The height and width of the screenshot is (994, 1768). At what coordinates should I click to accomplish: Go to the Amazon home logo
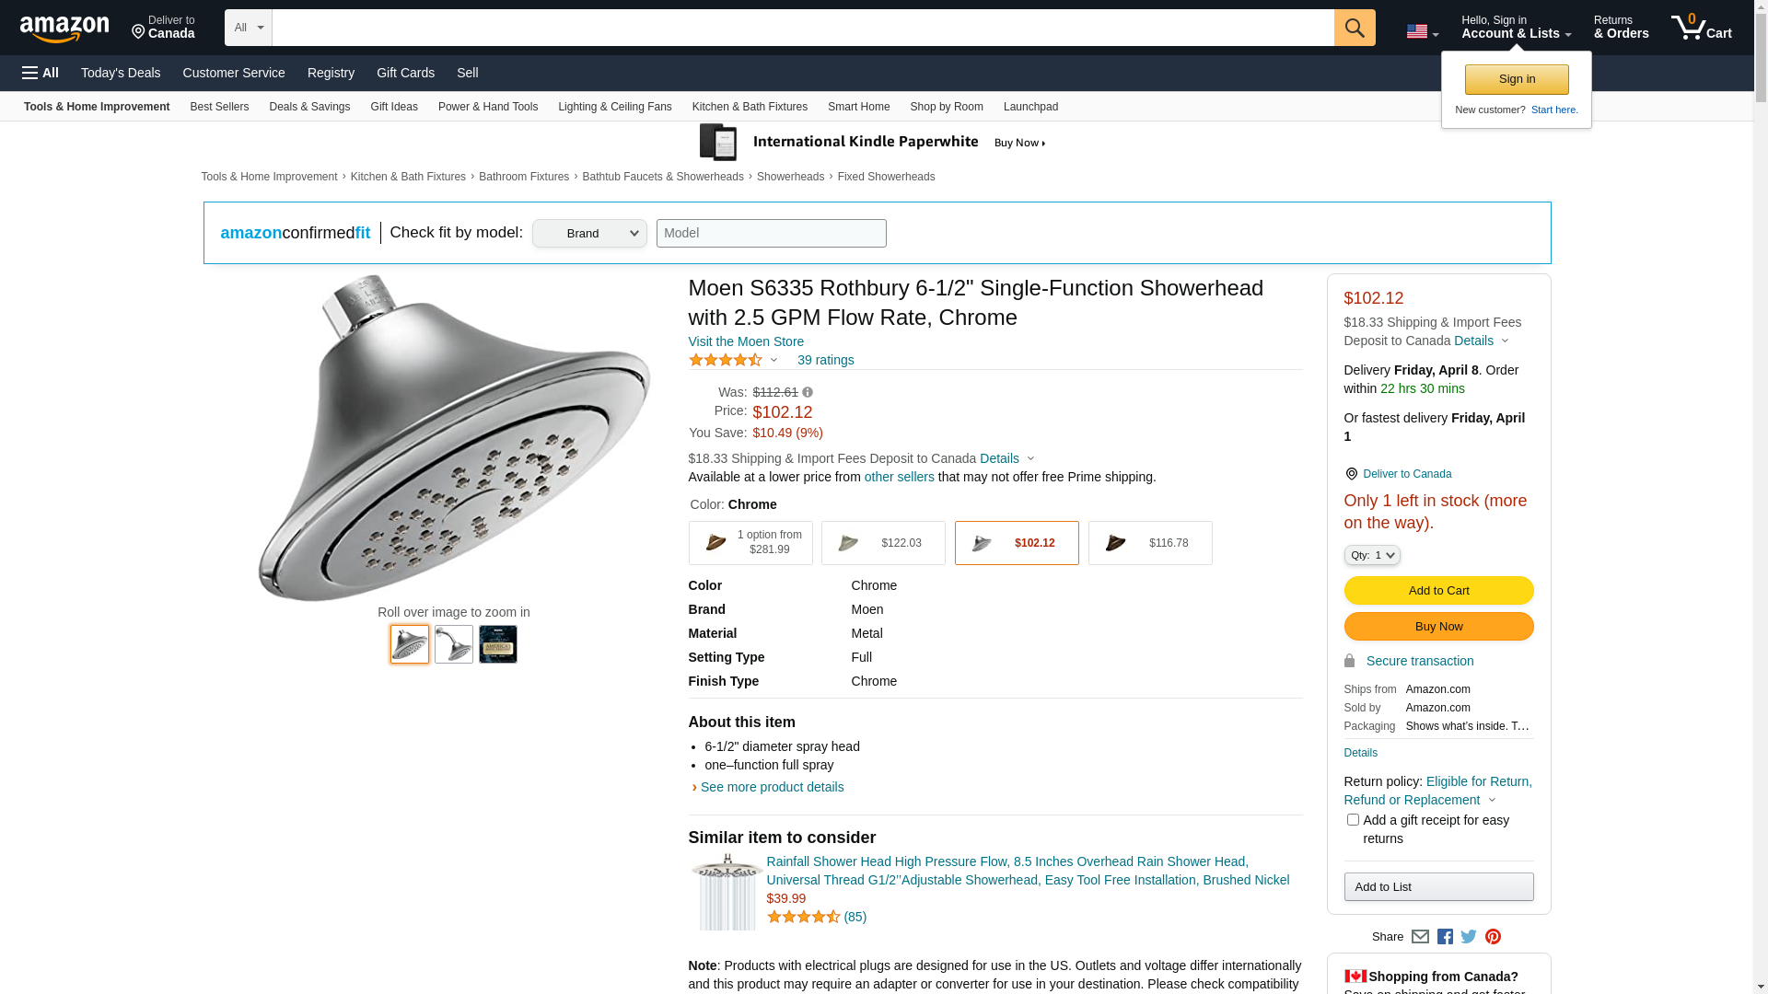(64, 29)
